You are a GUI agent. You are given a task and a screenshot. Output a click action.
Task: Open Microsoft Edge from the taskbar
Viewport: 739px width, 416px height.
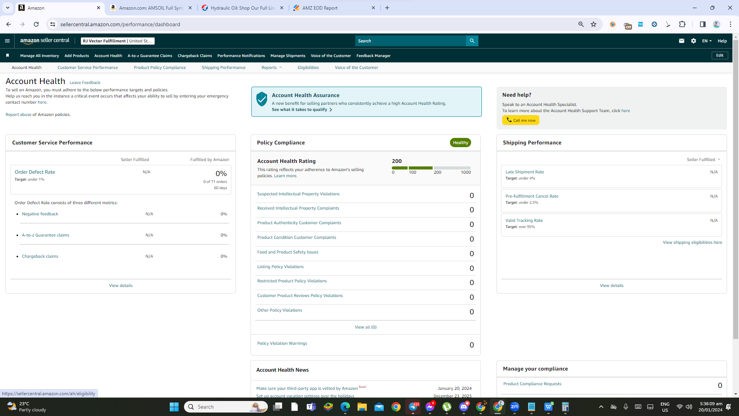345,407
